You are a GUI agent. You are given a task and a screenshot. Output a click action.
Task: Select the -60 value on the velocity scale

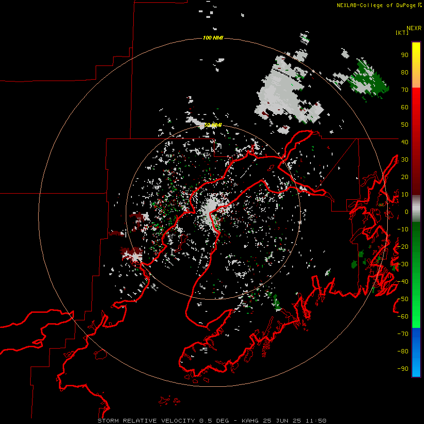[403, 317]
